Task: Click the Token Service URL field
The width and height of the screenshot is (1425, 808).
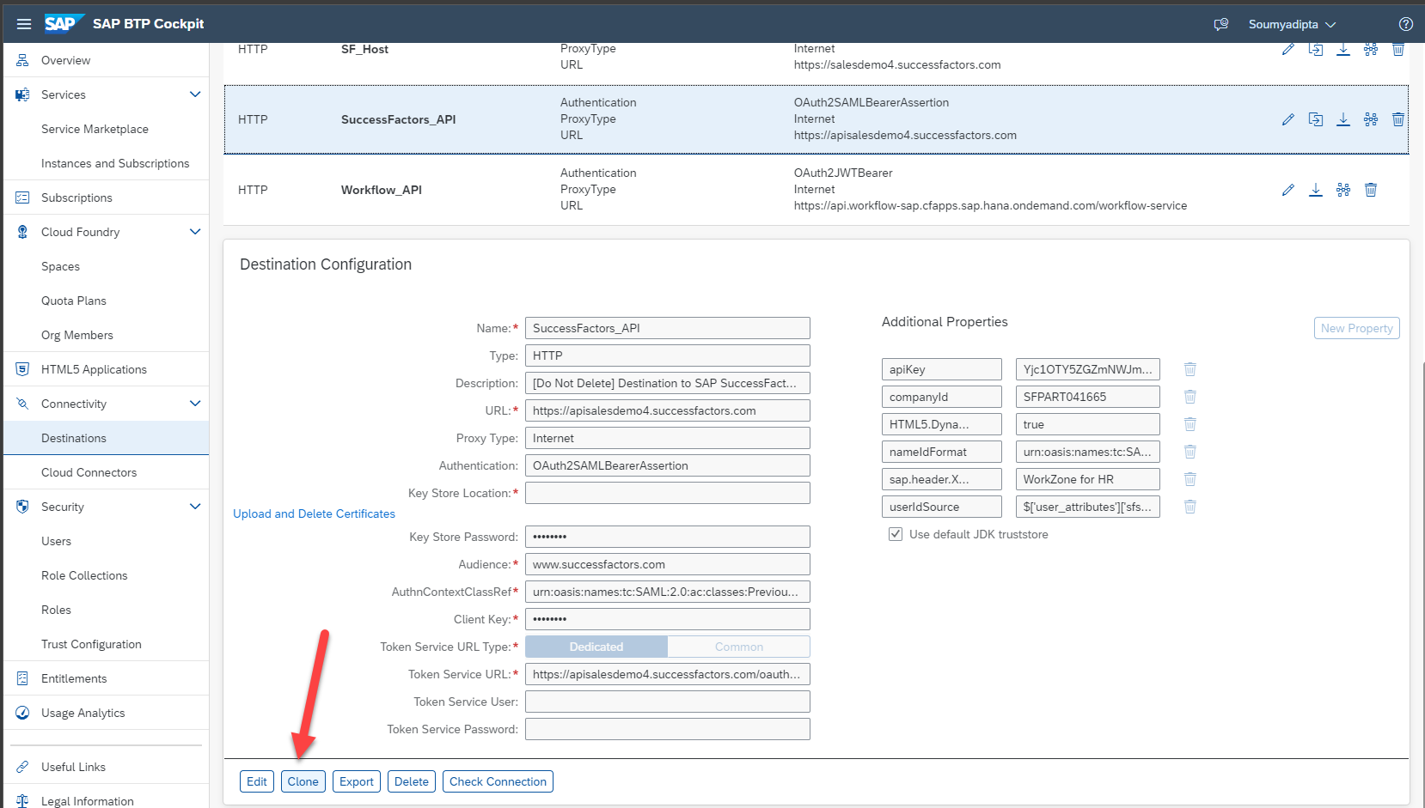Action: pyautogui.click(x=668, y=674)
